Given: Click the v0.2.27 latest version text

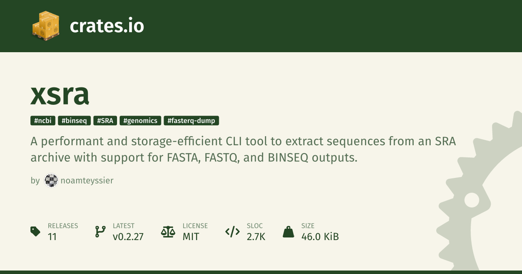Looking at the screenshot, I should [x=128, y=237].
